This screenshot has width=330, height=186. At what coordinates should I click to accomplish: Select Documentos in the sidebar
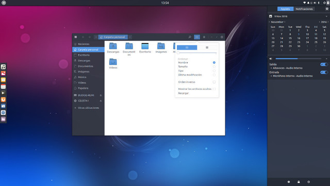pyautogui.click(x=88, y=66)
